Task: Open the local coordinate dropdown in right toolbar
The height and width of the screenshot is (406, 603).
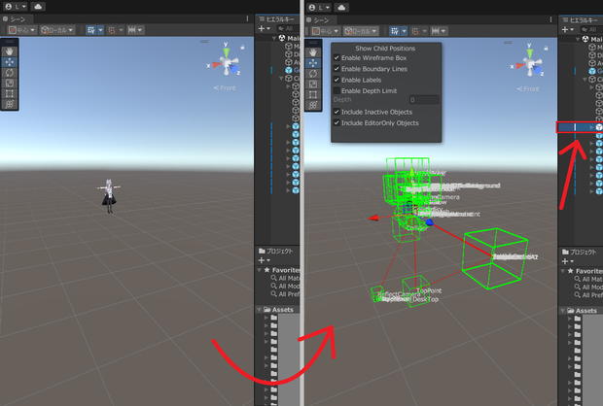Action: pyautogui.click(x=361, y=31)
